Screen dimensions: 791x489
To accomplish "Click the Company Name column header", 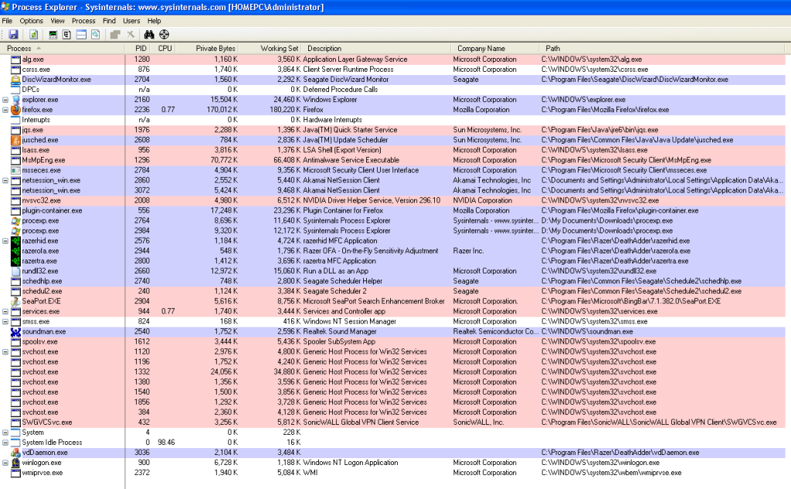I will point(480,48).
